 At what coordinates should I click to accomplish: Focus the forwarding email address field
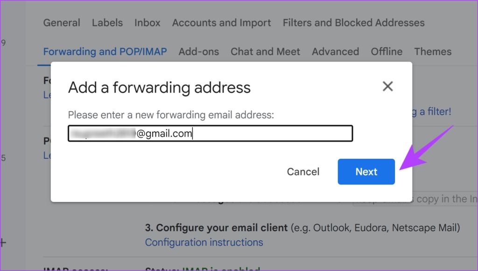click(x=210, y=134)
